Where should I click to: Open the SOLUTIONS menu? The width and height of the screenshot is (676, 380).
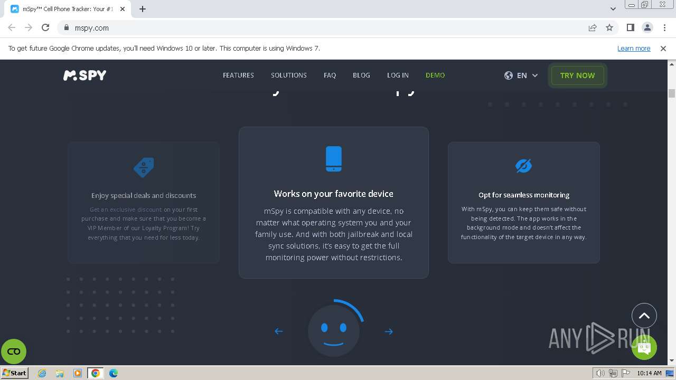[x=289, y=75]
